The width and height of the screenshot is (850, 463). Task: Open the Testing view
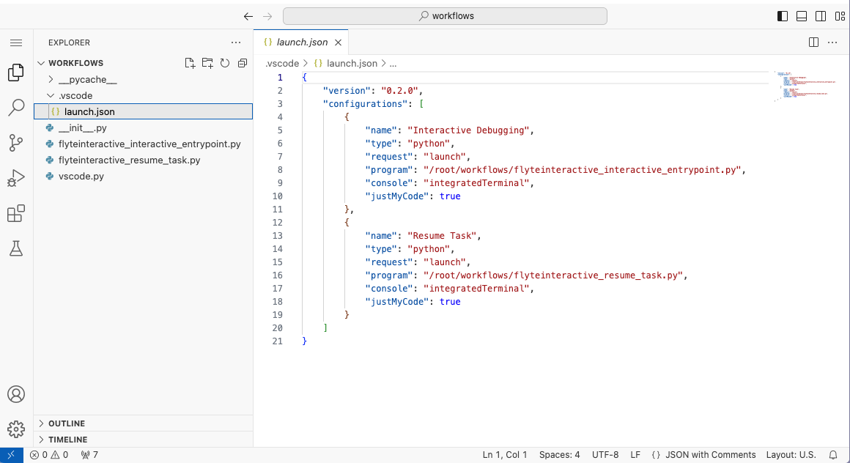(x=16, y=248)
